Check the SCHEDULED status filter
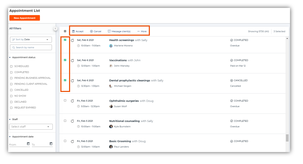Screen dimensions: 303x164 [x=11, y=66]
